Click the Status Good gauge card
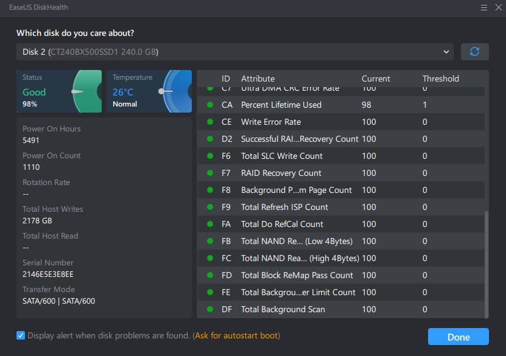This screenshot has width=506, height=356. 59,91
